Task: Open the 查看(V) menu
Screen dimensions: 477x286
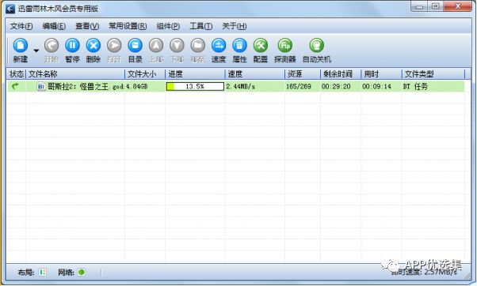Action: (x=87, y=26)
